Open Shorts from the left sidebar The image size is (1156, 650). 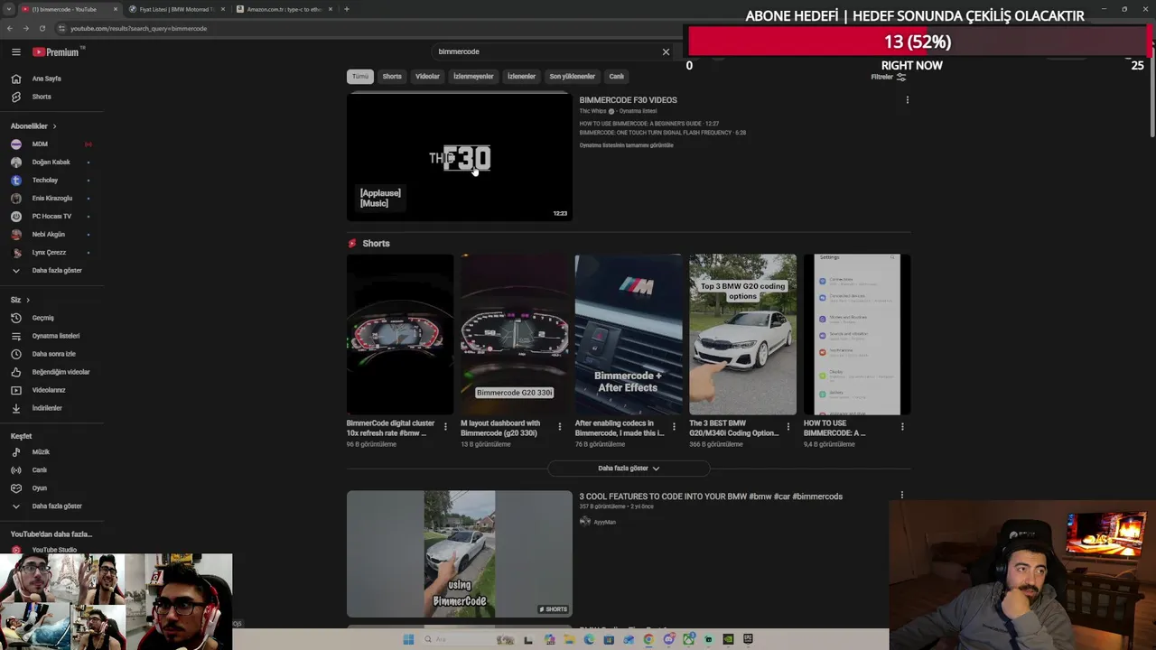(x=42, y=97)
